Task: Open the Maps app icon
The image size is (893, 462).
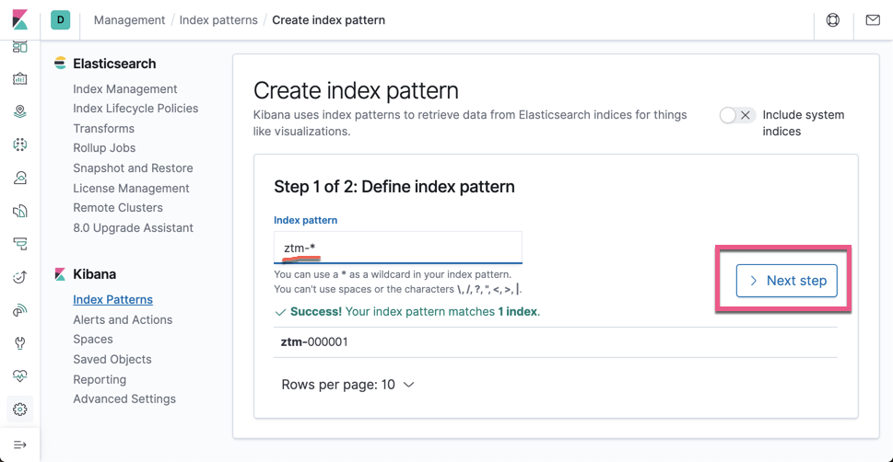Action: pyautogui.click(x=20, y=111)
